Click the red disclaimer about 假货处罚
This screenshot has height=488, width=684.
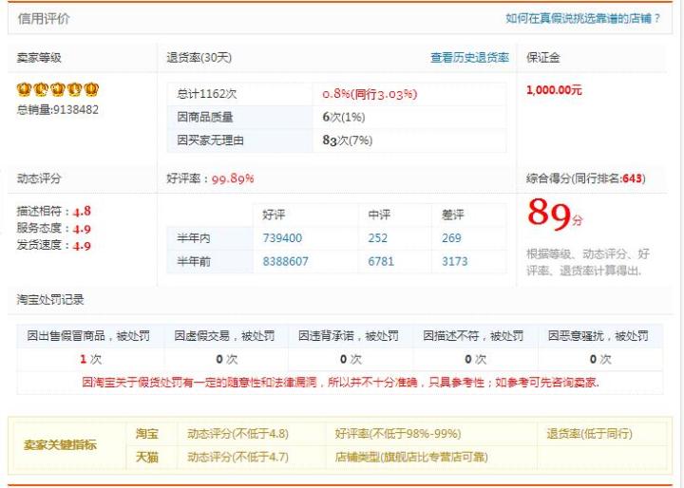coord(341,383)
